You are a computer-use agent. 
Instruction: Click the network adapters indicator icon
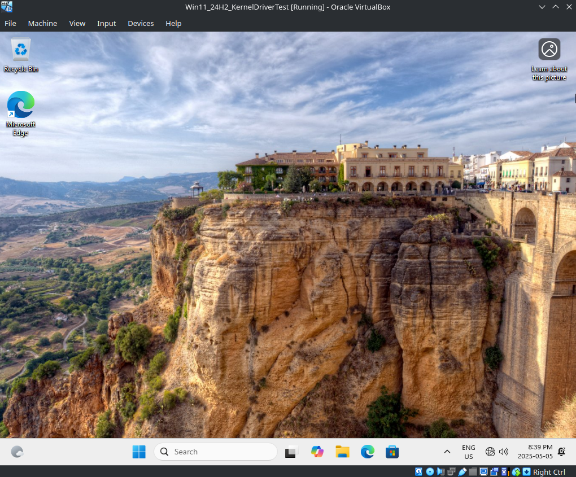pos(452,471)
